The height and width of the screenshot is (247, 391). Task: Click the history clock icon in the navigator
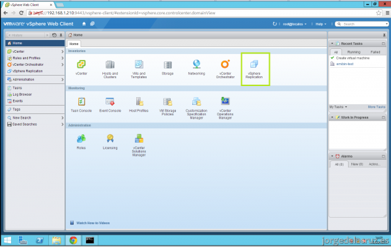tap(54, 35)
